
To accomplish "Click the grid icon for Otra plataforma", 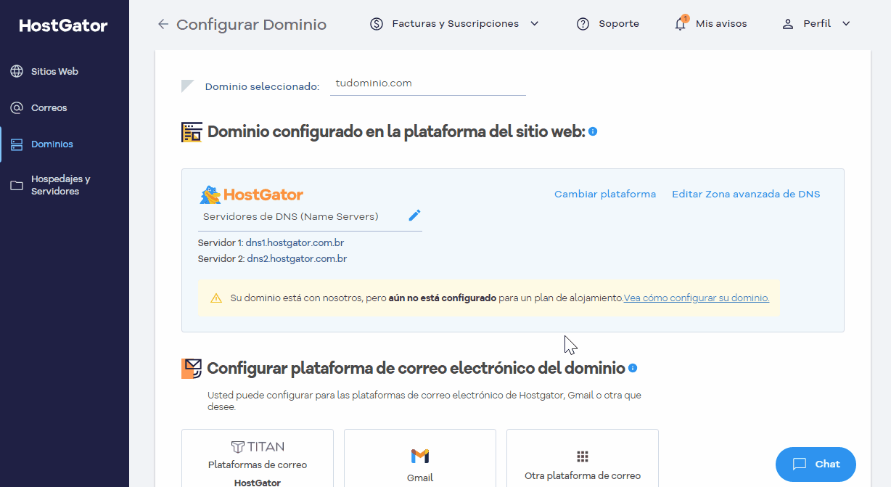I will 582,456.
